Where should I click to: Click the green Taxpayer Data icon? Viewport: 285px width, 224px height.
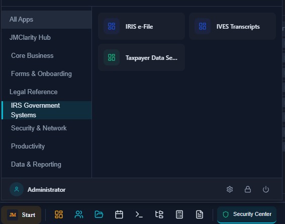tap(112, 57)
